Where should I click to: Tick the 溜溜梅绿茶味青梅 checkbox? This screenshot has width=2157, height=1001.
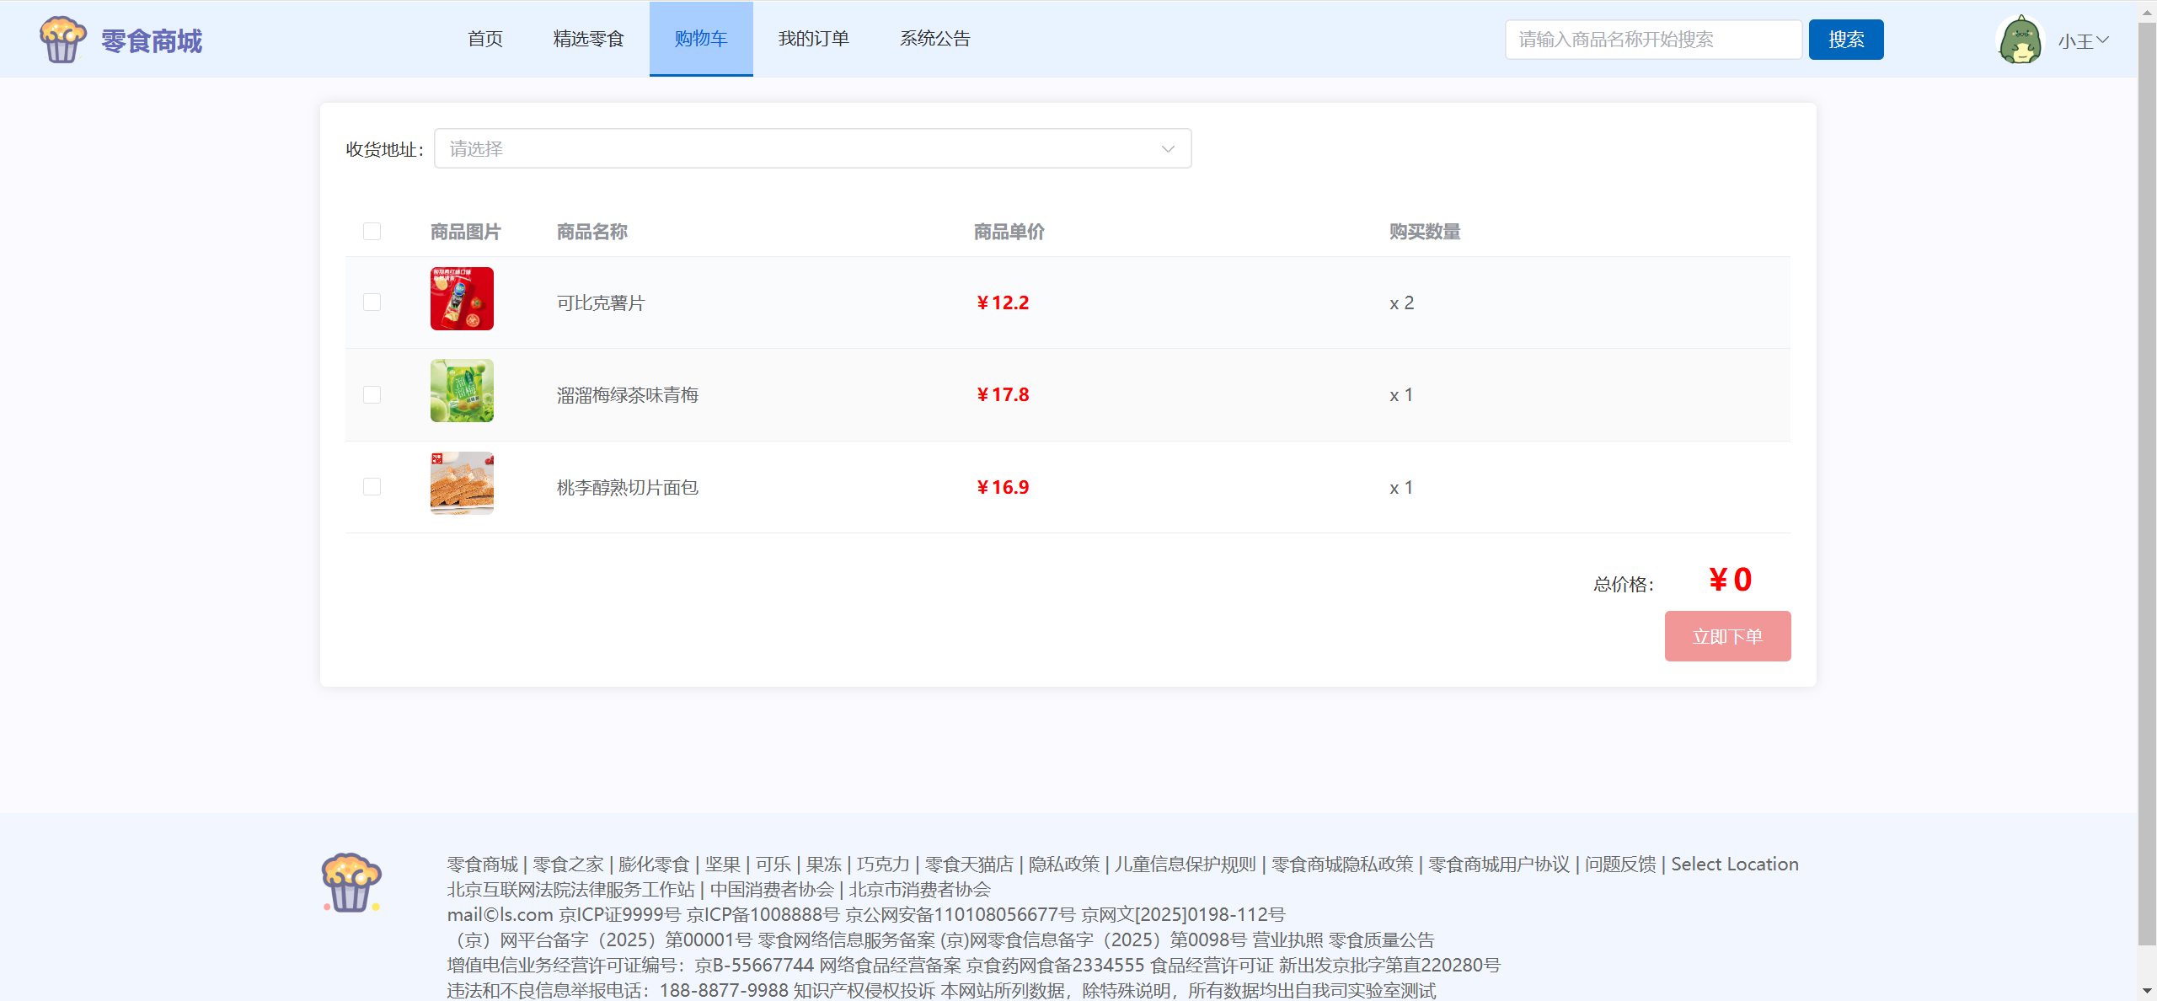click(372, 395)
